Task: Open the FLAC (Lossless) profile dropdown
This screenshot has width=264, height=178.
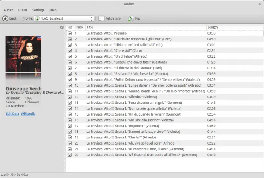Action: (x=63, y=18)
